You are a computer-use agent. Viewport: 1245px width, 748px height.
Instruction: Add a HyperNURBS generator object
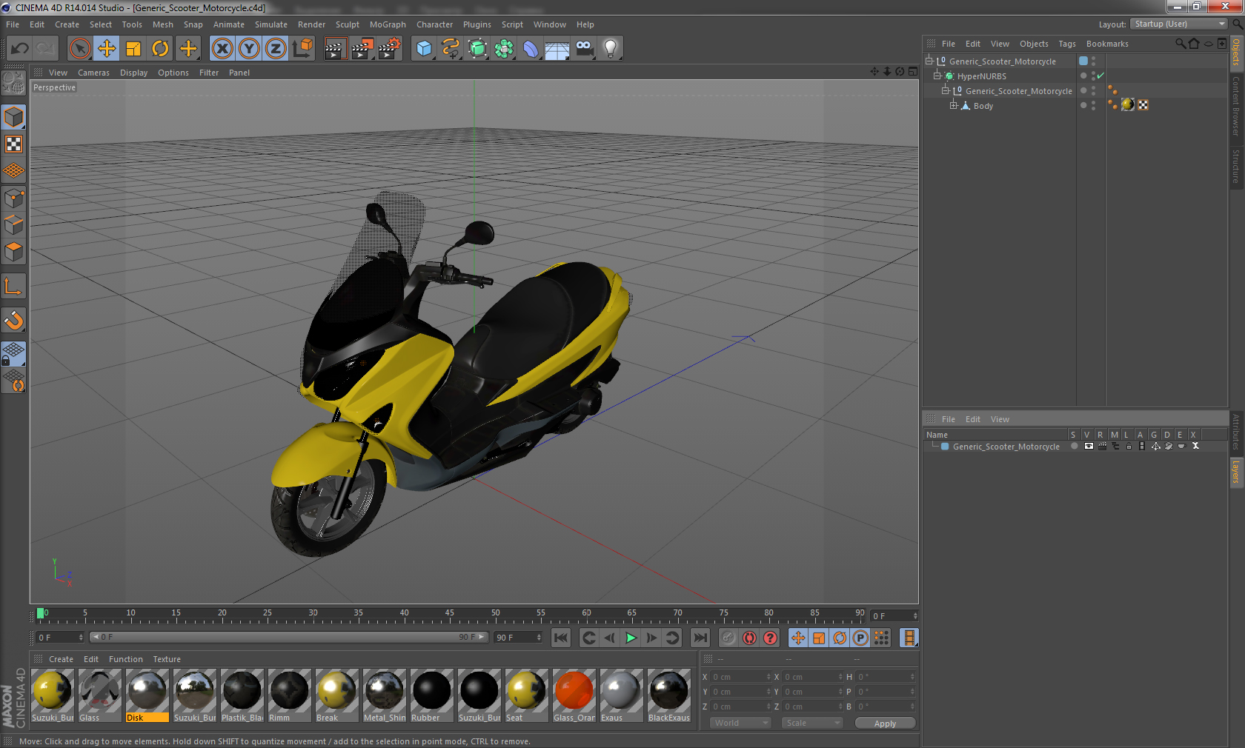point(477,49)
